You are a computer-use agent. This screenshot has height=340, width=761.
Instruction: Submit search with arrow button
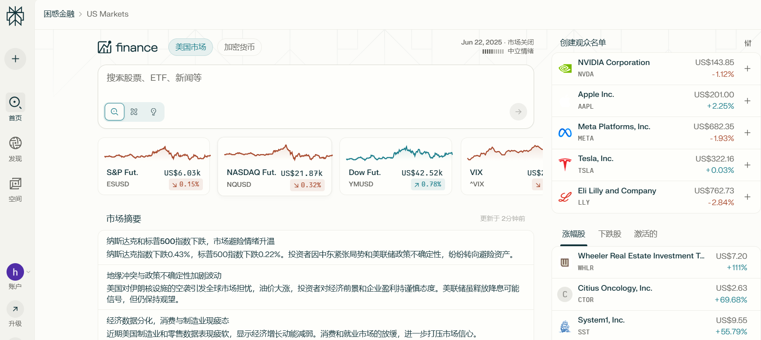[x=518, y=112]
